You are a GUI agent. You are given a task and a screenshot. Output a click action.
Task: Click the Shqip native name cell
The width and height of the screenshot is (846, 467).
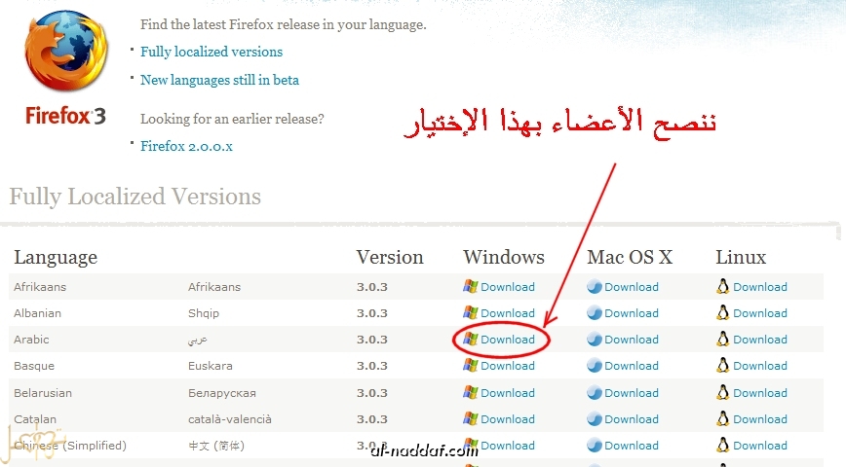point(204,314)
